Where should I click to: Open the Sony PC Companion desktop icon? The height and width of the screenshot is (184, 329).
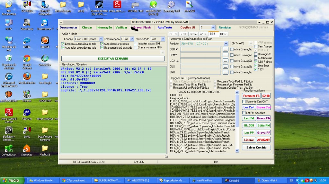coord(45,8)
